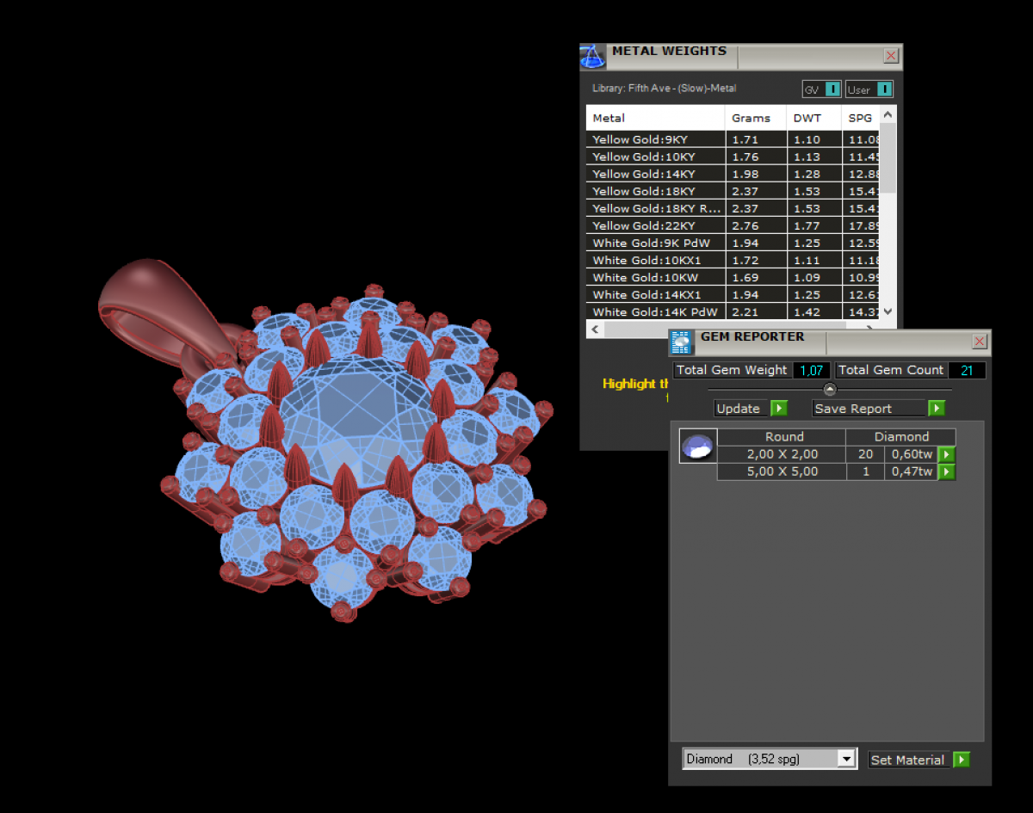Sort by the Grams column header
1033x813 pixels.
coord(752,118)
